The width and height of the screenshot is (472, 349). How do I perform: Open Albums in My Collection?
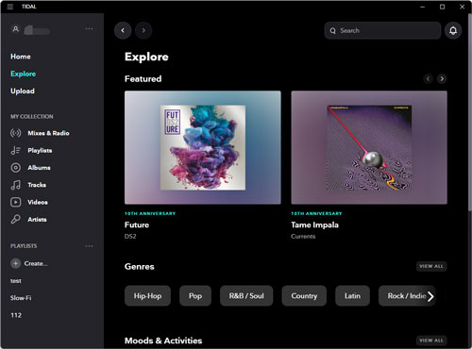tap(39, 168)
